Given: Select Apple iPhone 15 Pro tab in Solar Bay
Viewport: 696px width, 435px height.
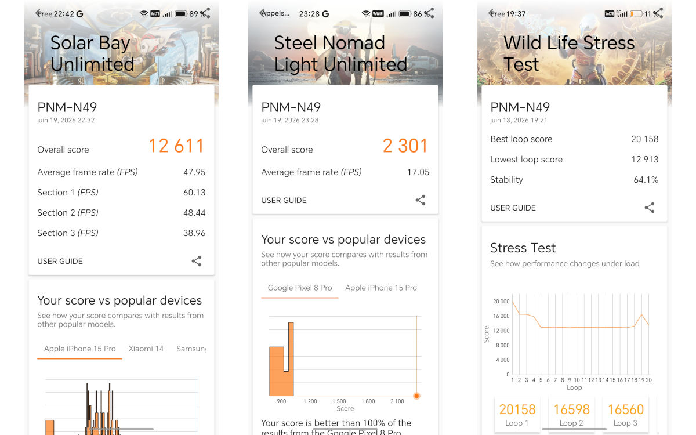Looking at the screenshot, I should (x=80, y=349).
